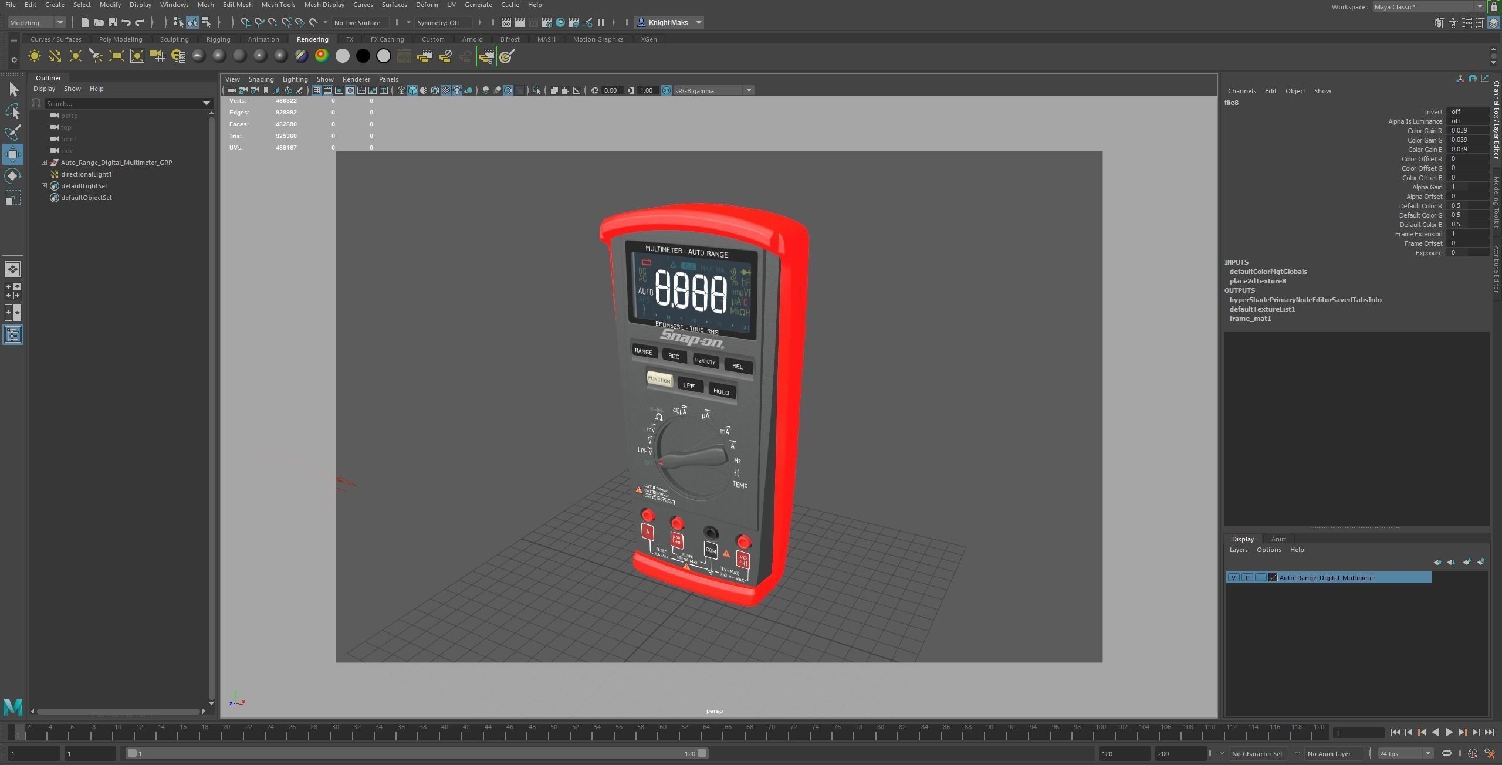Create a directional light from shelf

point(55,56)
